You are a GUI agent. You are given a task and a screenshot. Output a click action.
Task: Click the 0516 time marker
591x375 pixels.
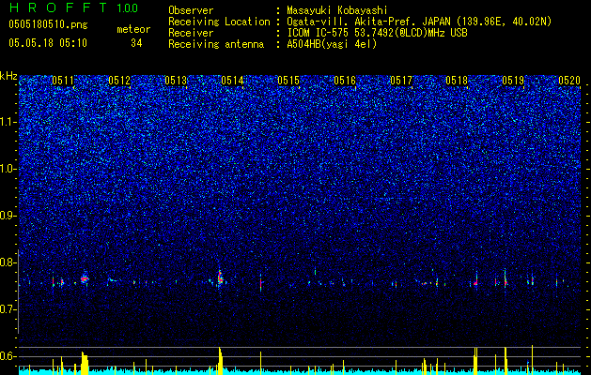coord(345,81)
